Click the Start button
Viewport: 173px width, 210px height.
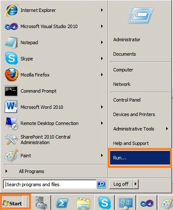point(12,204)
